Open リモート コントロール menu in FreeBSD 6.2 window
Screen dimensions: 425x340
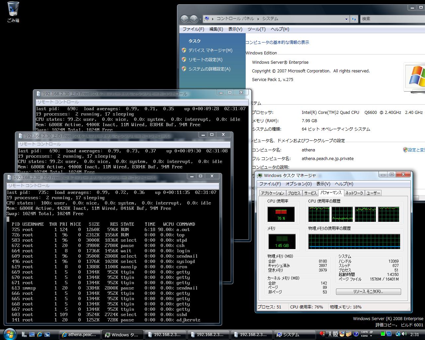coord(29,186)
